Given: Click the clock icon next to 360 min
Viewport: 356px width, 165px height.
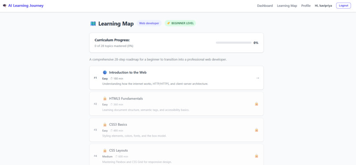Looking at the screenshot, I should point(111,104).
